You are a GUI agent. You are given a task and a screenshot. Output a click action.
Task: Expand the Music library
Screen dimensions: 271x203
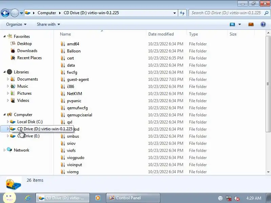8,86
